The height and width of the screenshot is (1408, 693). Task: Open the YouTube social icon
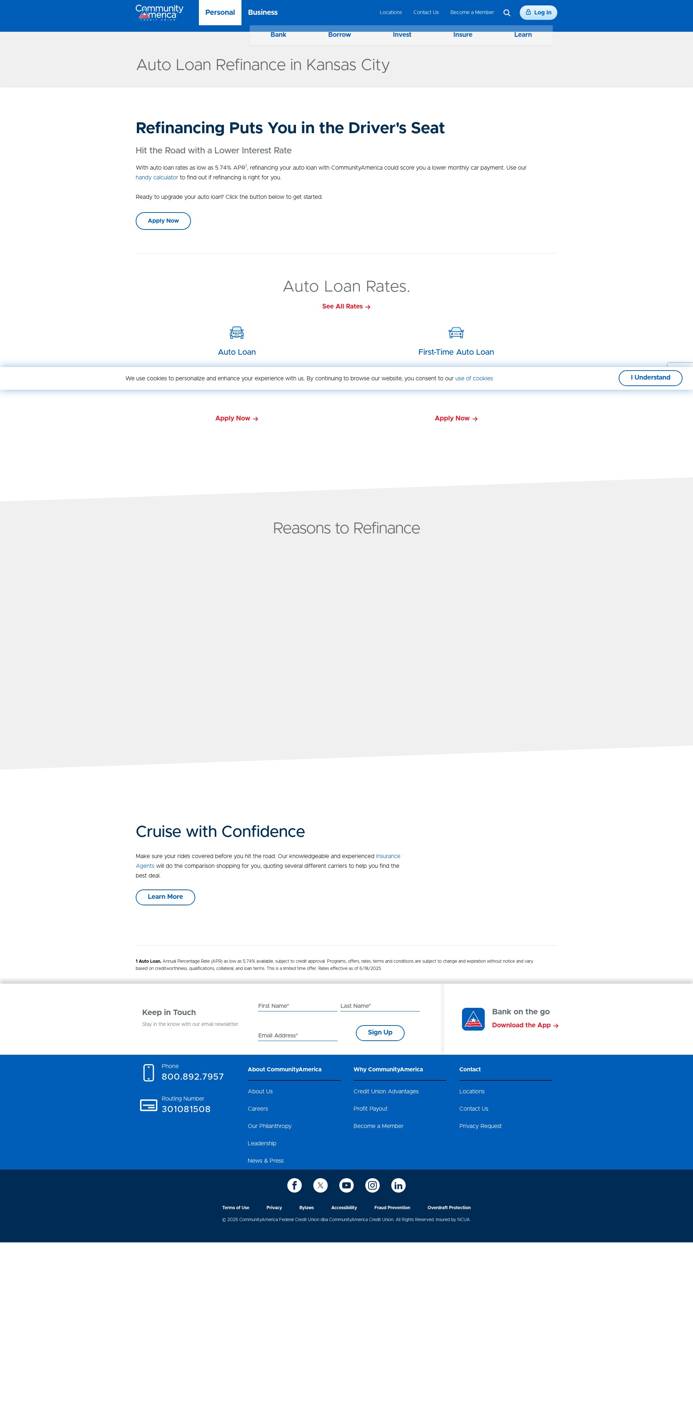coord(346,1185)
